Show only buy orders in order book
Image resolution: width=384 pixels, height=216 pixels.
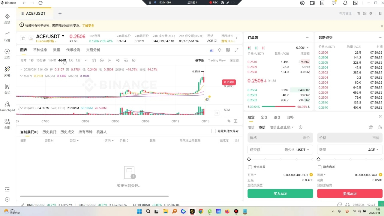click(x=256, y=48)
